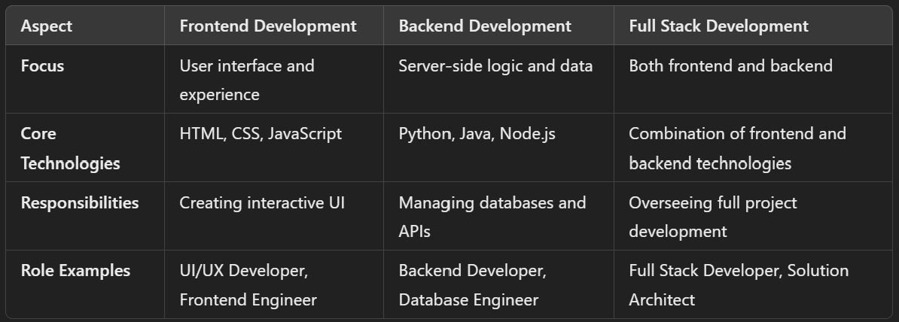Select the Role Examples row label
The image size is (899, 322).
(75, 271)
